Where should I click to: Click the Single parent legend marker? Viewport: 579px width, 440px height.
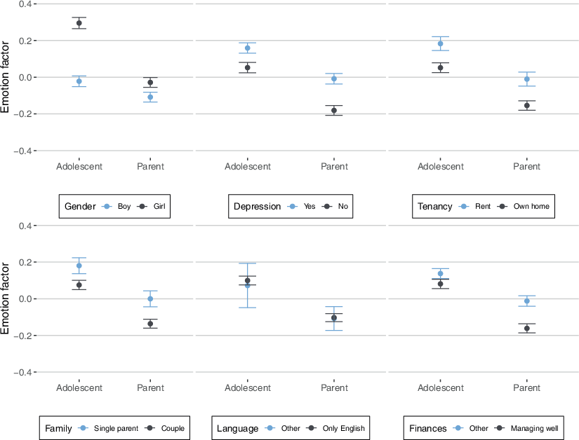coord(84,428)
